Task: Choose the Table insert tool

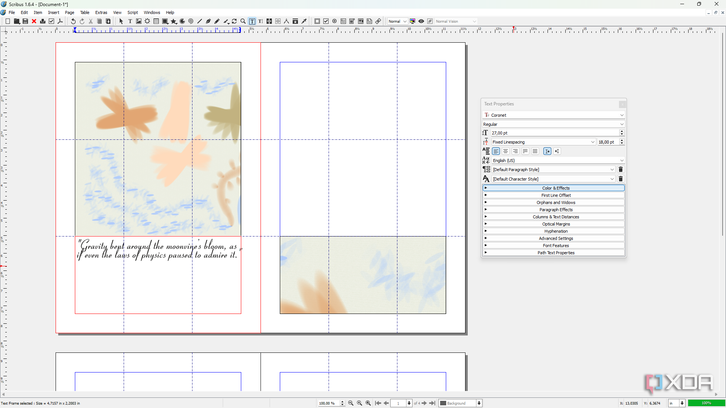Action: (156, 22)
